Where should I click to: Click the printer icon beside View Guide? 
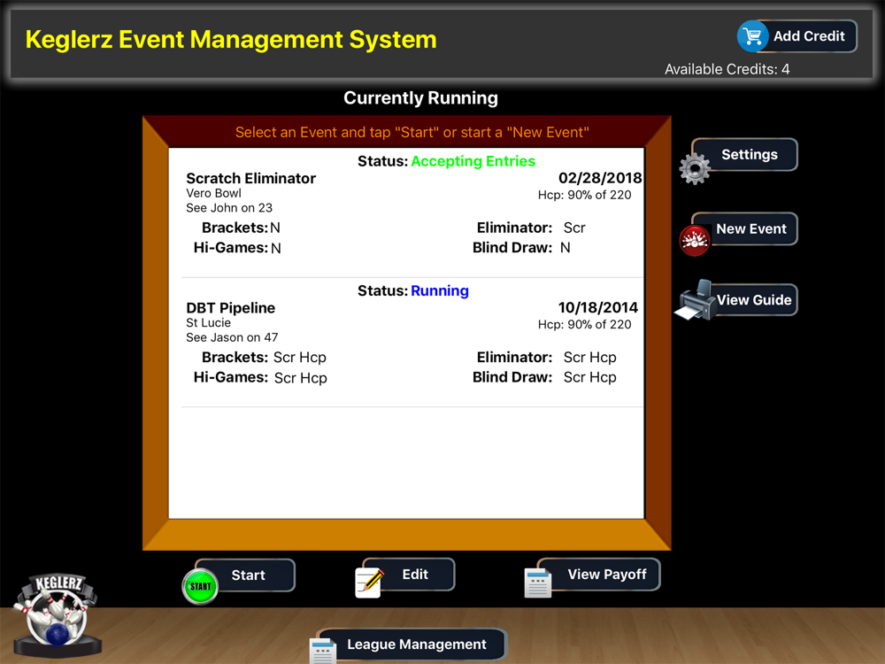coord(696,300)
